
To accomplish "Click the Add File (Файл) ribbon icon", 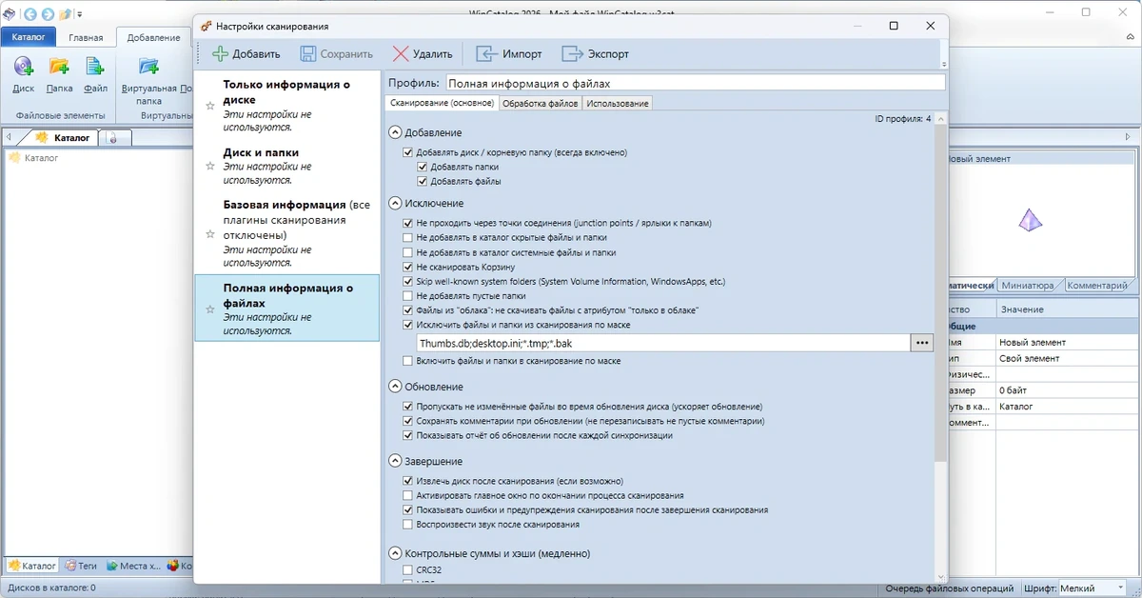I will click(95, 67).
